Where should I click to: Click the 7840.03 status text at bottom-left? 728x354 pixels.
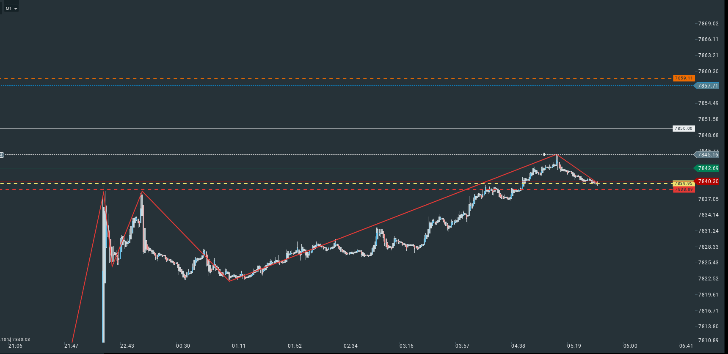[21, 340]
